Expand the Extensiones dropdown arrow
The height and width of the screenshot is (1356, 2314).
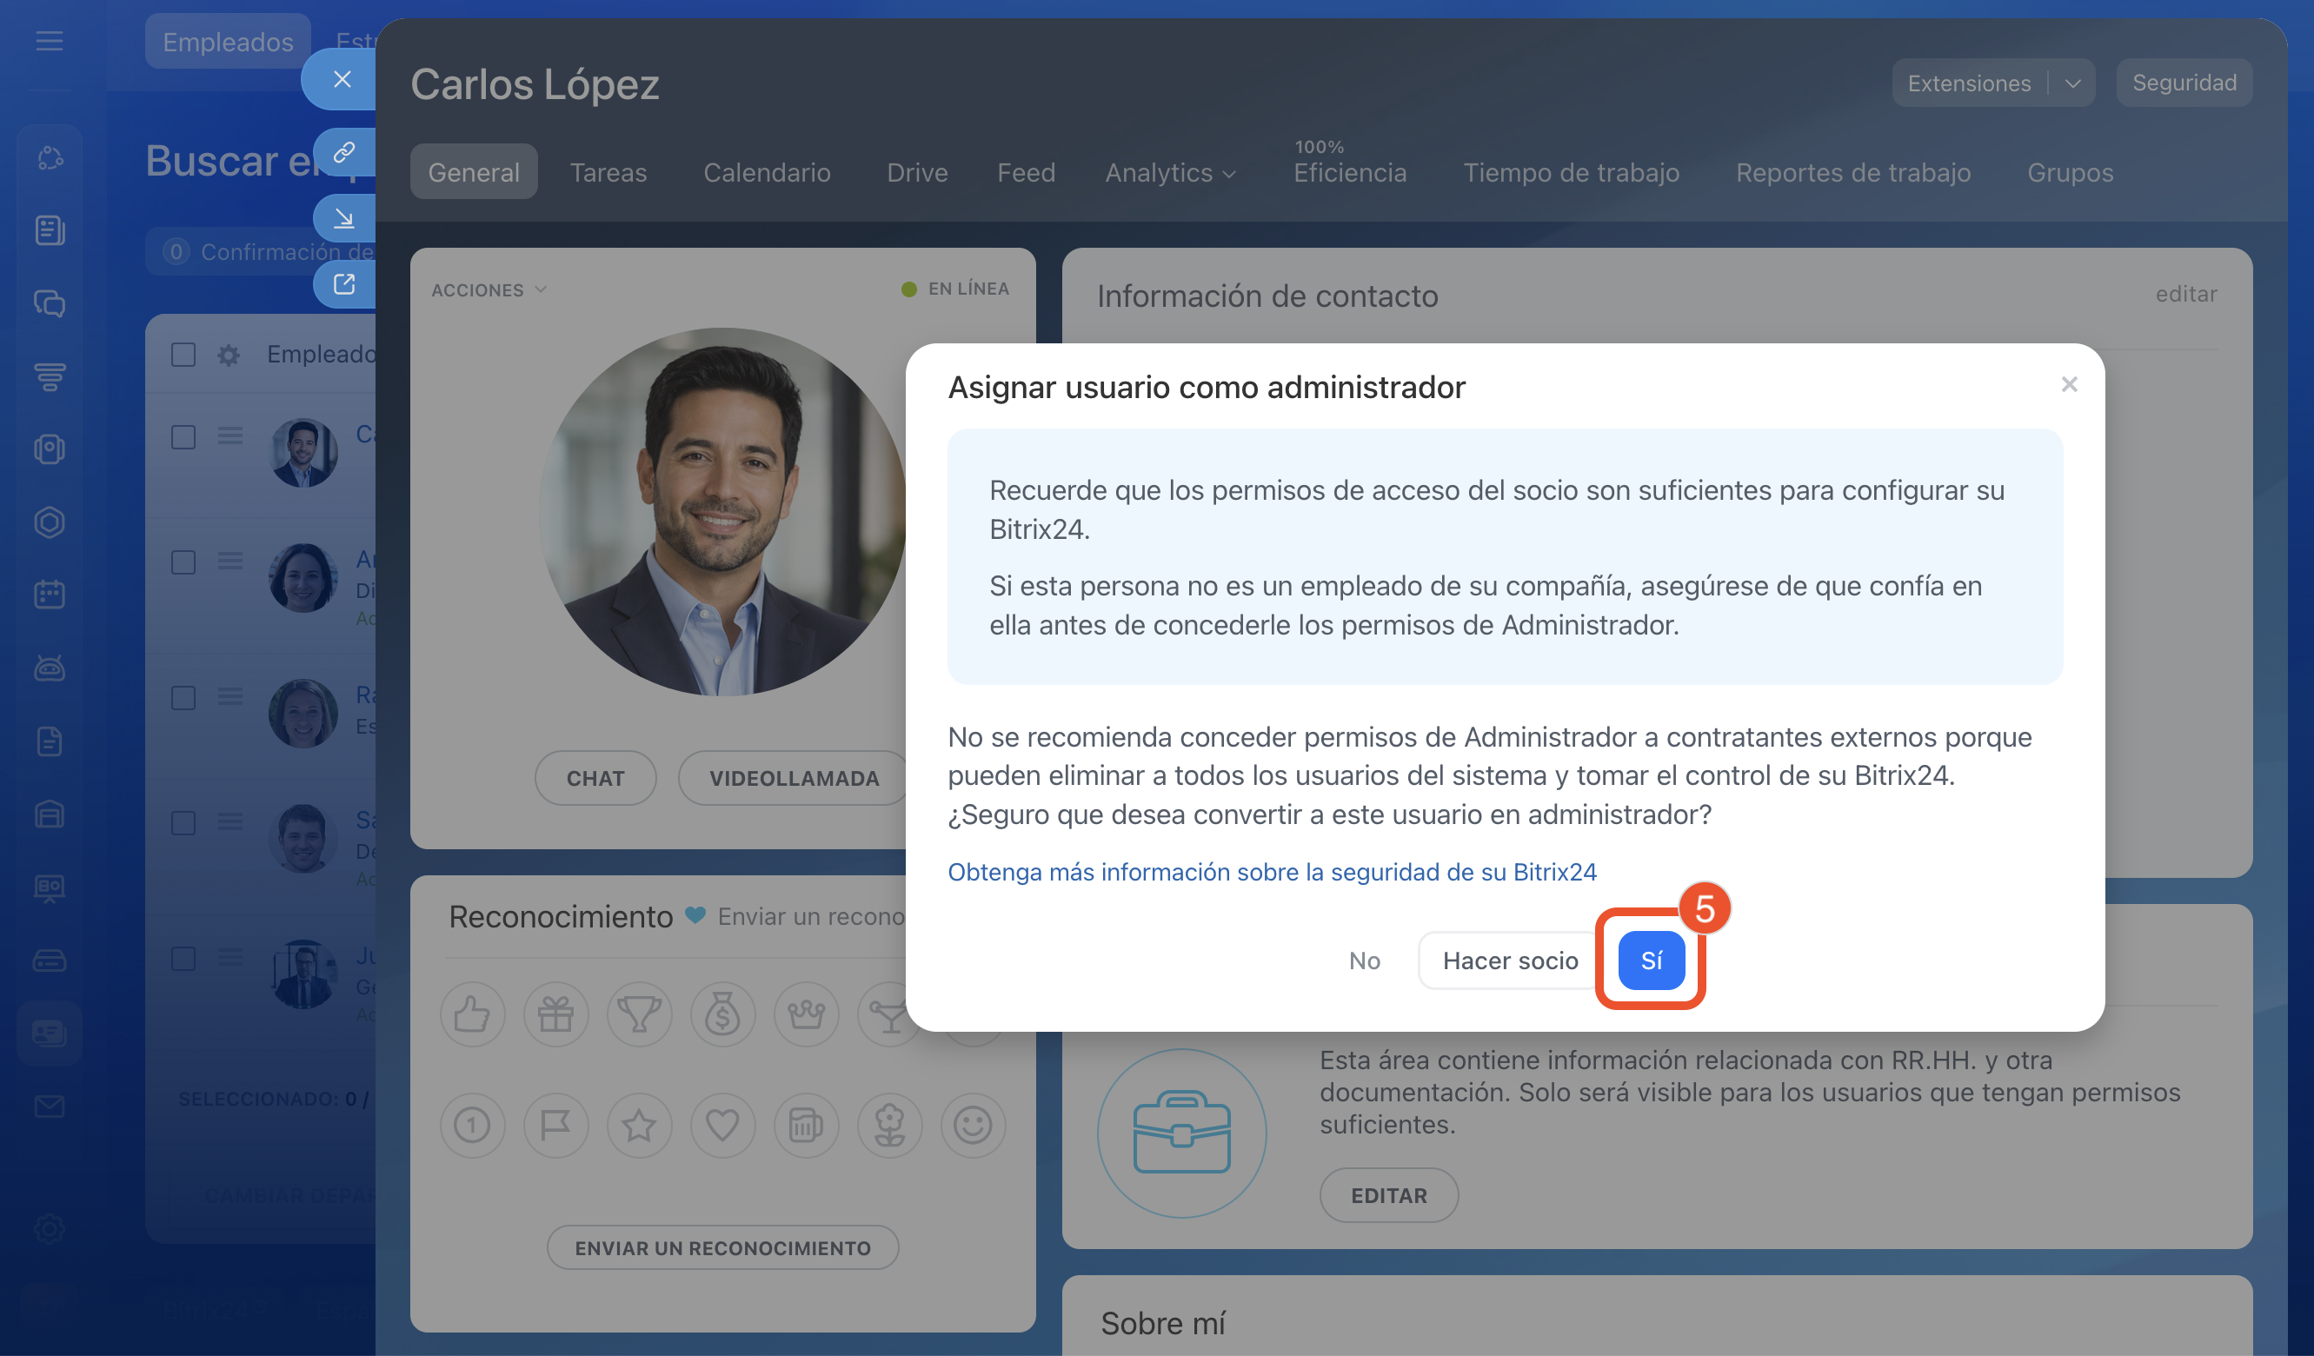(x=2072, y=83)
